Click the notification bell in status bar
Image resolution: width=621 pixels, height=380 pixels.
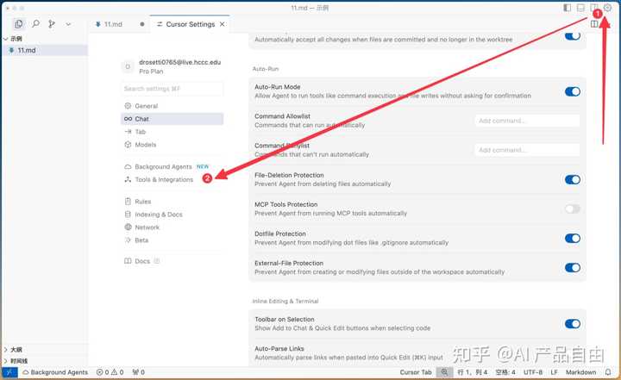(x=608, y=372)
